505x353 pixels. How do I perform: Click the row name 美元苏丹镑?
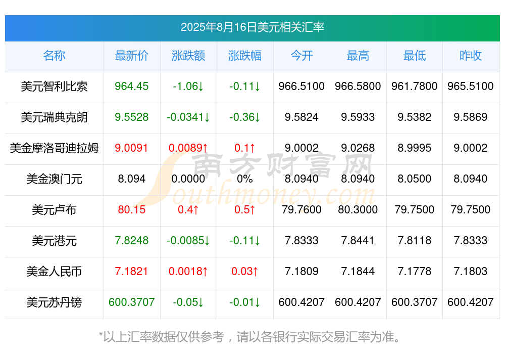pyautogui.click(x=54, y=302)
